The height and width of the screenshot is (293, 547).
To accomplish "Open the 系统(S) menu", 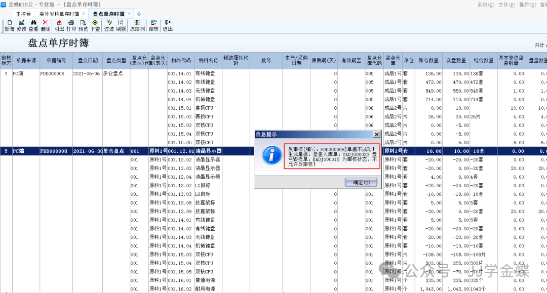I will coord(486,5).
